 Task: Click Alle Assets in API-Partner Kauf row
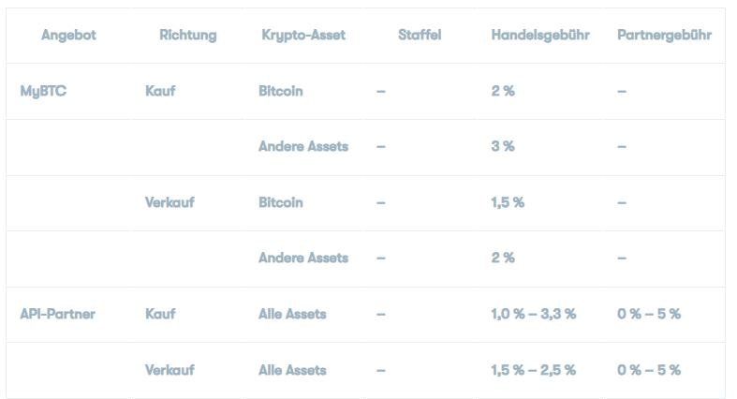[292, 314]
